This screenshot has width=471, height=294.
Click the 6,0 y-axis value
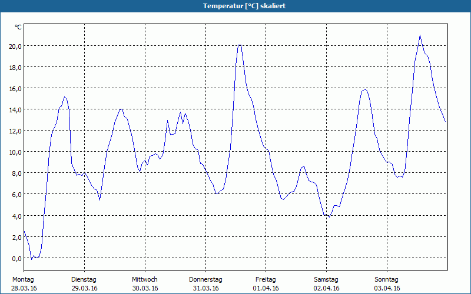pyautogui.click(x=16, y=195)
